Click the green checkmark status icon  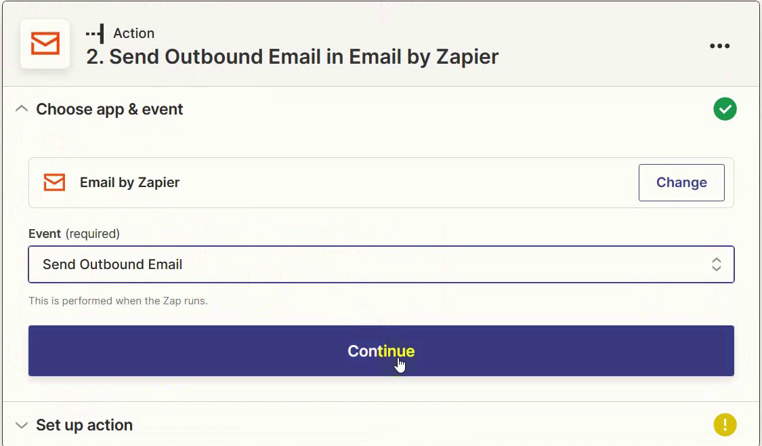(x=725, y=109)
